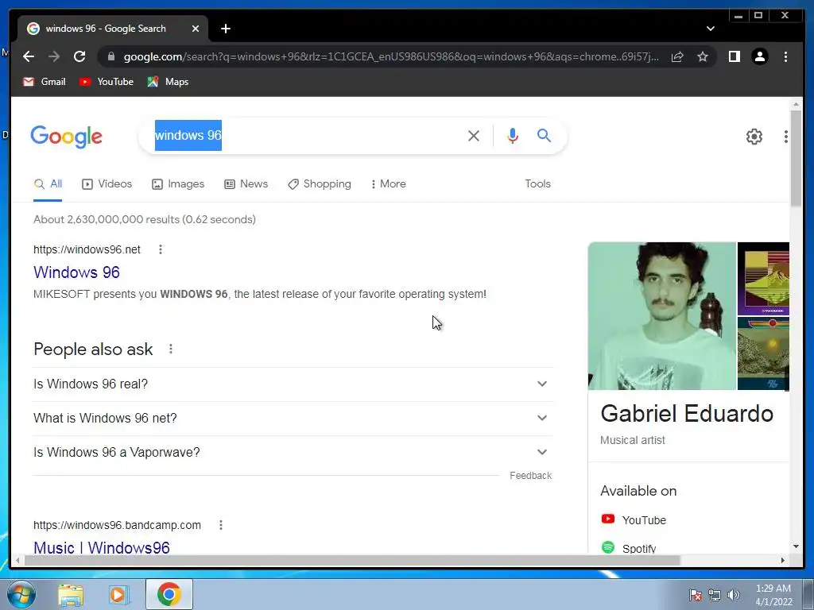Open File Explorer from taskbar
This screenshot has width=814, height=610.
pyautogui.click(x=71, y=594)
